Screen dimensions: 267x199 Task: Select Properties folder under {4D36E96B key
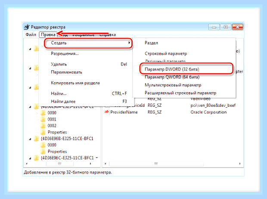pos(57,152)
